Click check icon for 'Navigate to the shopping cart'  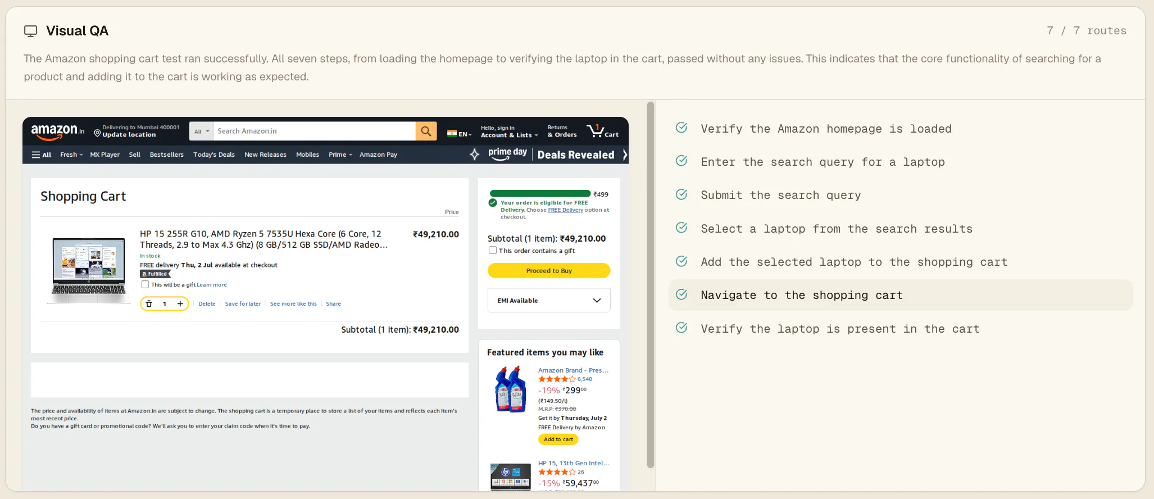click(x=682, y=294)
